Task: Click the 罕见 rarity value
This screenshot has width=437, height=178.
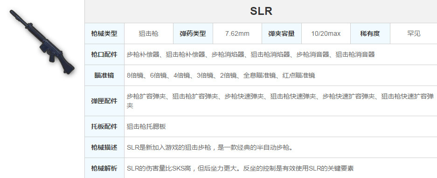Action: pyautogui.click(x=414, y=33)
